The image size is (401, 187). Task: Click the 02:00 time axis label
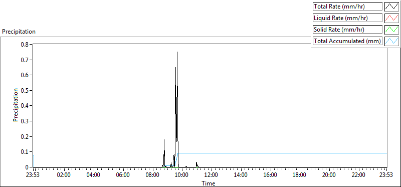[64, 175]
